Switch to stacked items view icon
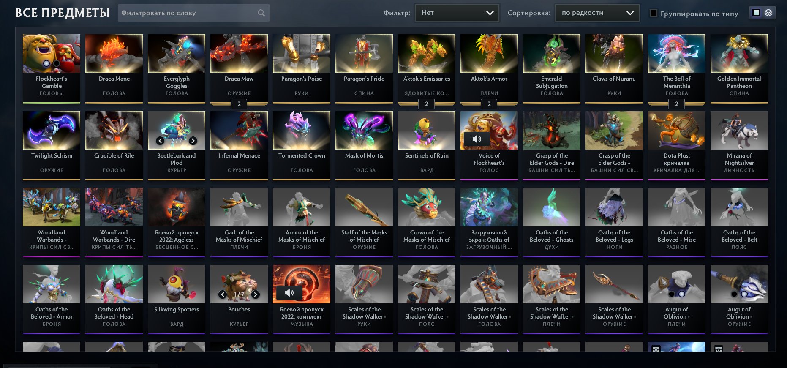The image size is (787, 368). pyautogui.click(x=768, y=13)
